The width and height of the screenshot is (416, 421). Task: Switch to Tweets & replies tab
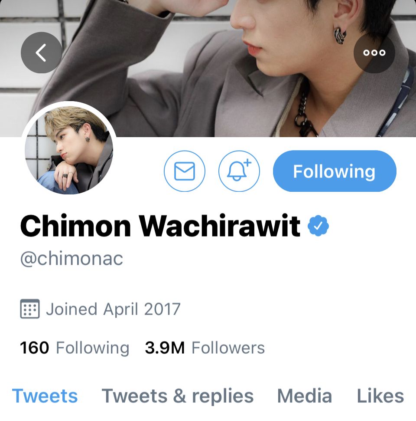click(x=177, y=396)
